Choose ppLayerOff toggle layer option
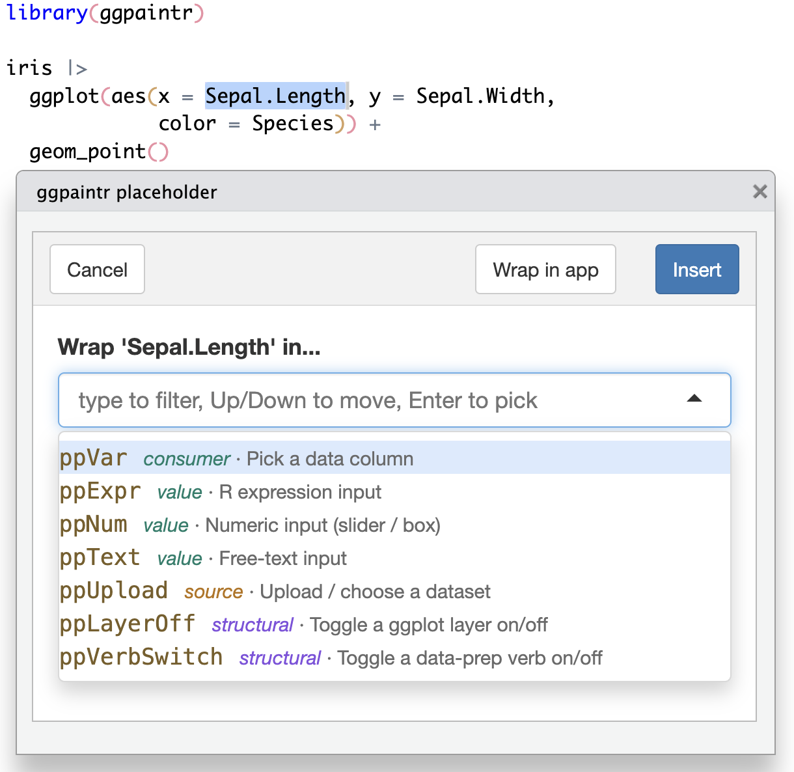This screenshot has width=794, height=772. [394, 624]
